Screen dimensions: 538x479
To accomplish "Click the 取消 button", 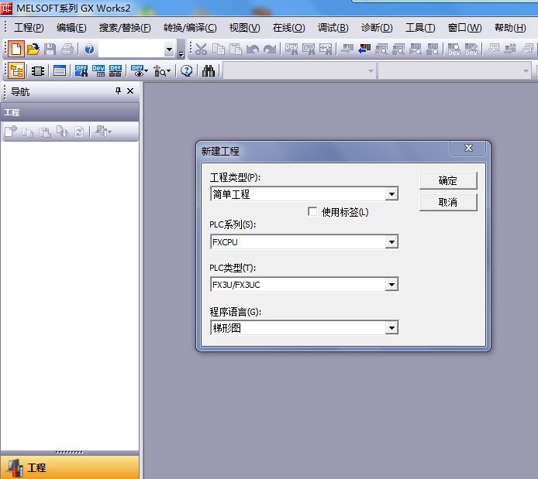I will pos(448,202).
